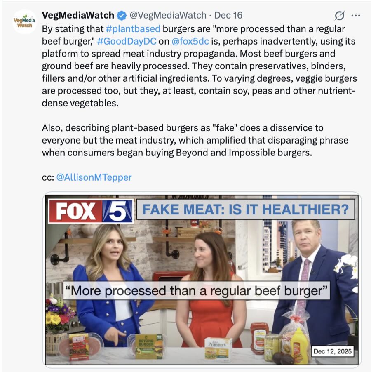Follow the #plantbased hashtag
The height and width of the screenshot is (372, 371).
point(133,29)
